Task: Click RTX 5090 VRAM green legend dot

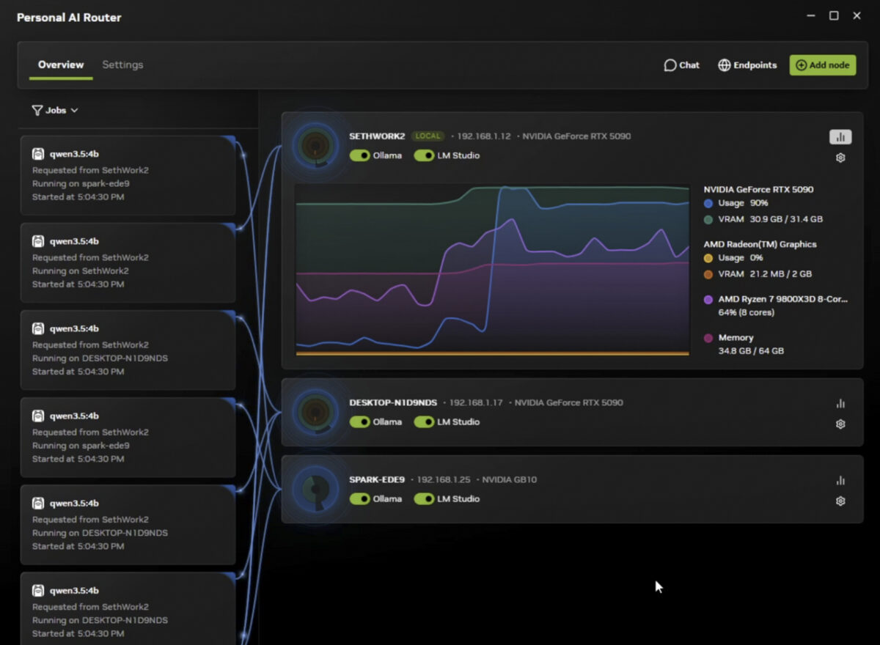Action: click(708, 219)
